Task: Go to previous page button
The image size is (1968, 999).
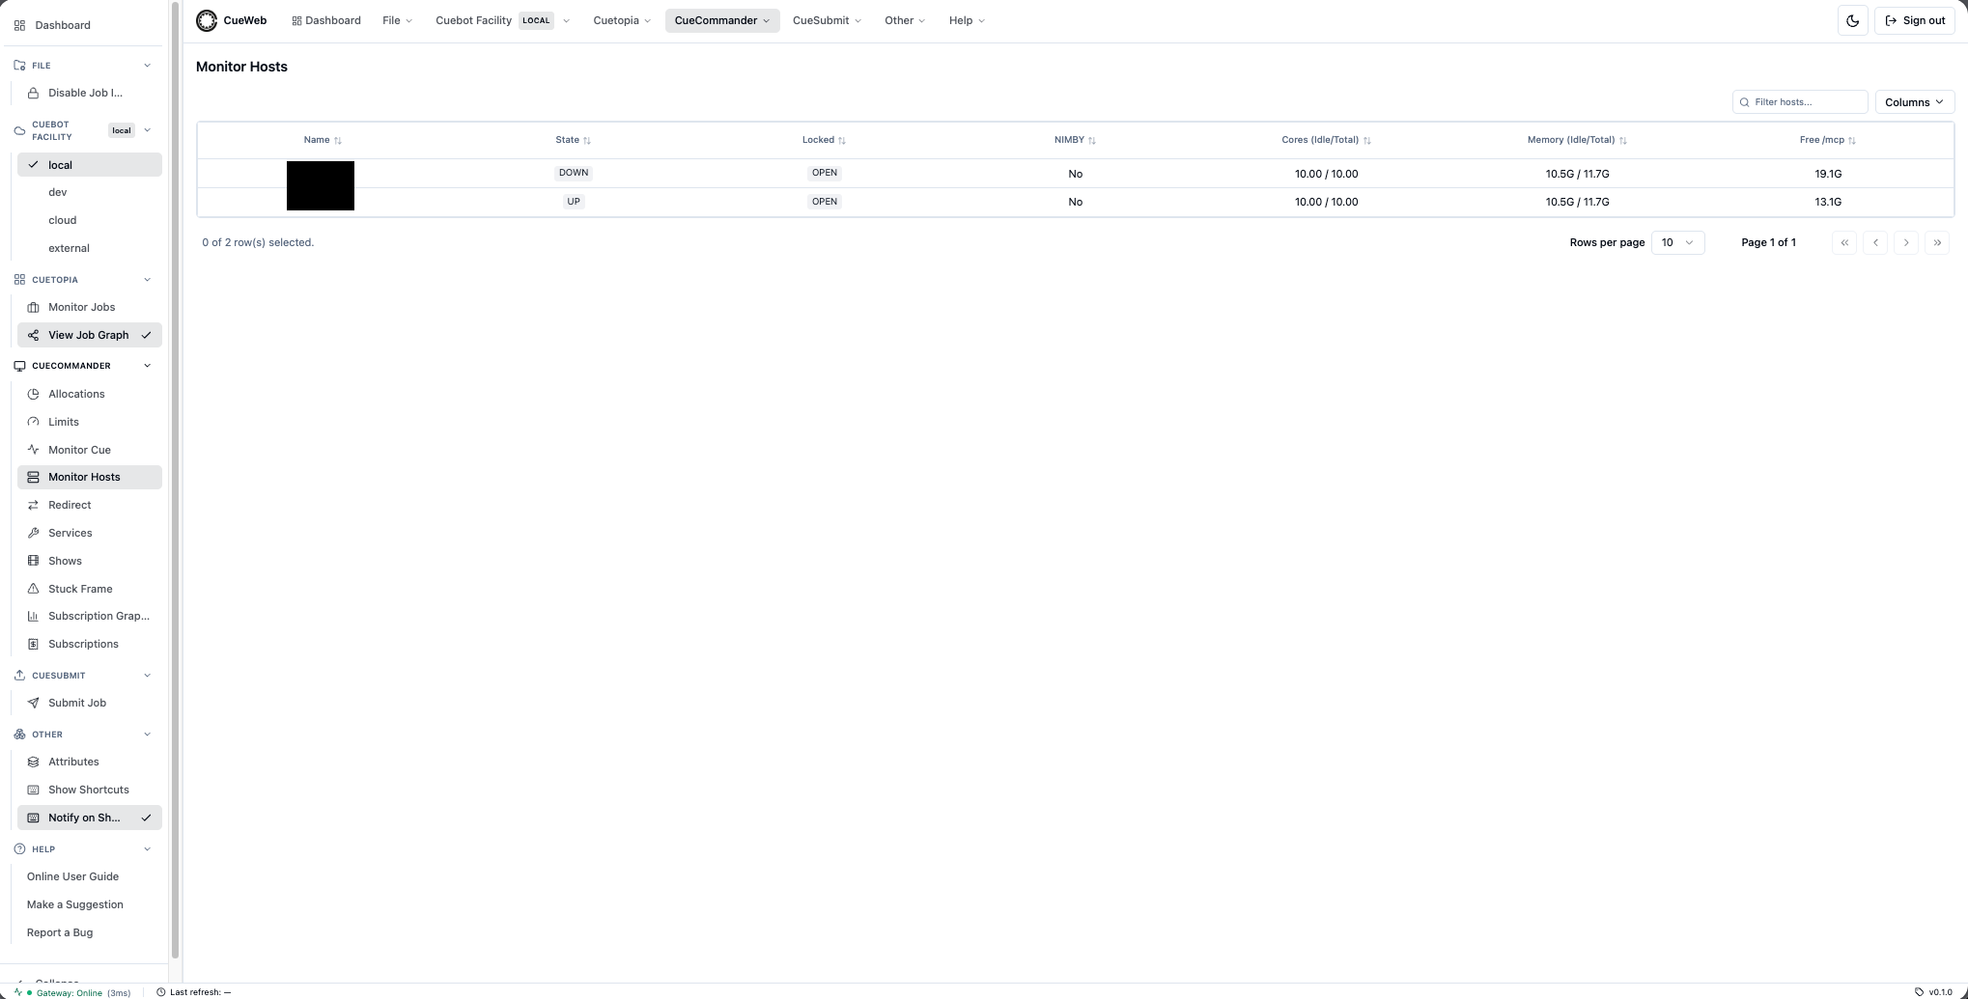Action: (x=1875, y=242)
